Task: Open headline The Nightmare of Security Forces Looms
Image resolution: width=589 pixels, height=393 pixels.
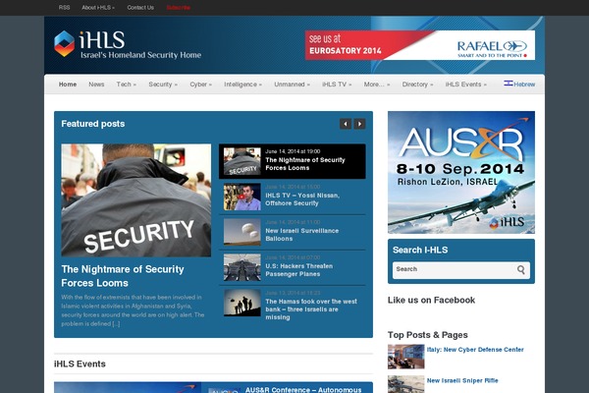Action: pos(123,276)
